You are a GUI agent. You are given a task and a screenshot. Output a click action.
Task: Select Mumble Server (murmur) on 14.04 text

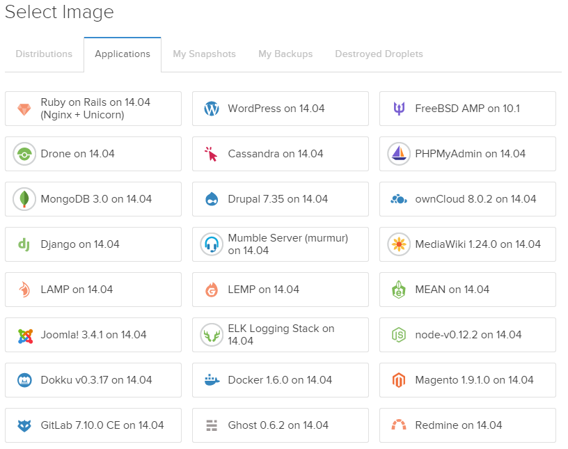coord(288,244)
